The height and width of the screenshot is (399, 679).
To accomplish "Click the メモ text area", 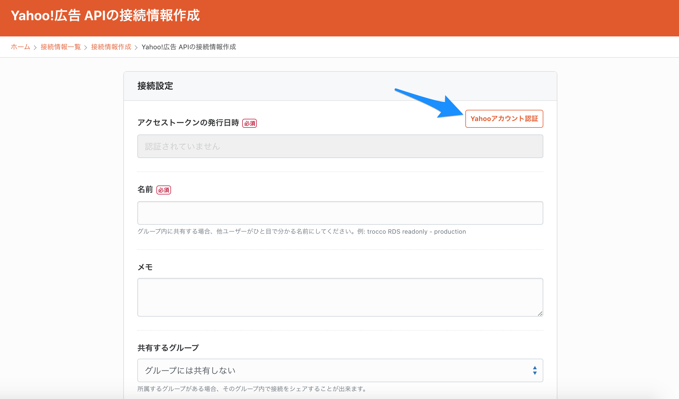I will point(340,297).
